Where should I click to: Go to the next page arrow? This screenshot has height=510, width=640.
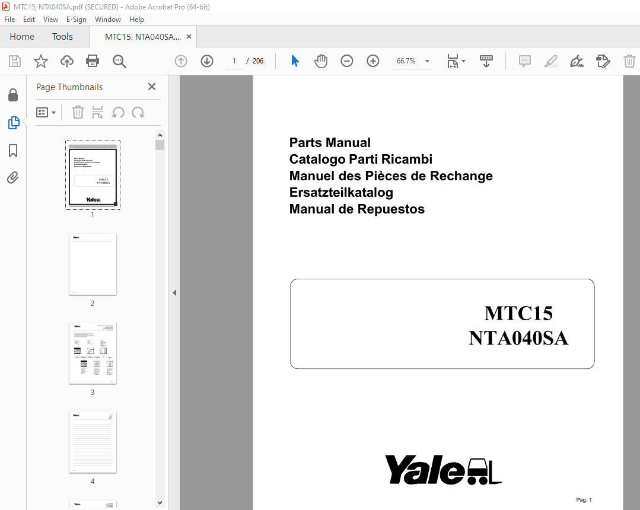tap(207, 61)
